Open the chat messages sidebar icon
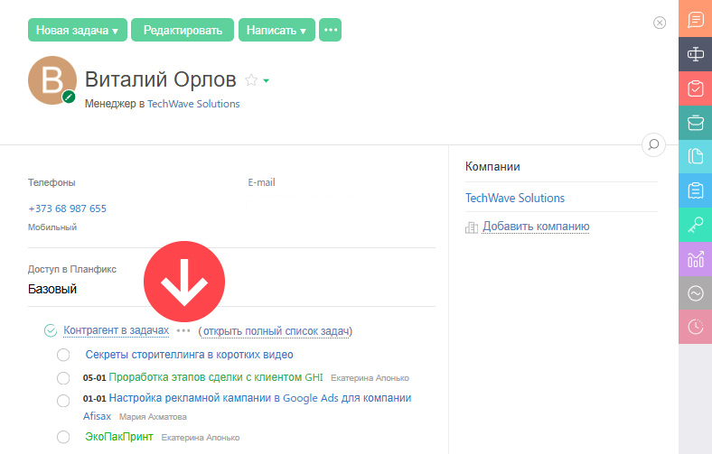The height and width of the screenshot is (454, 712). [x=695, y=19]
